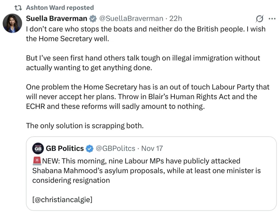279x214 pixels.
Task: Click Suella Braverman's verified badge
Action: tap(93, 19)
